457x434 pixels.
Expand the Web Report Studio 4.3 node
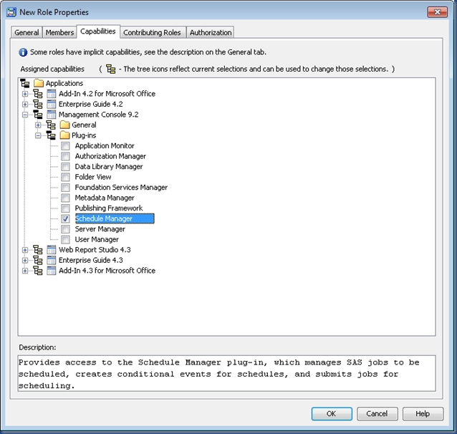[25, 250]
